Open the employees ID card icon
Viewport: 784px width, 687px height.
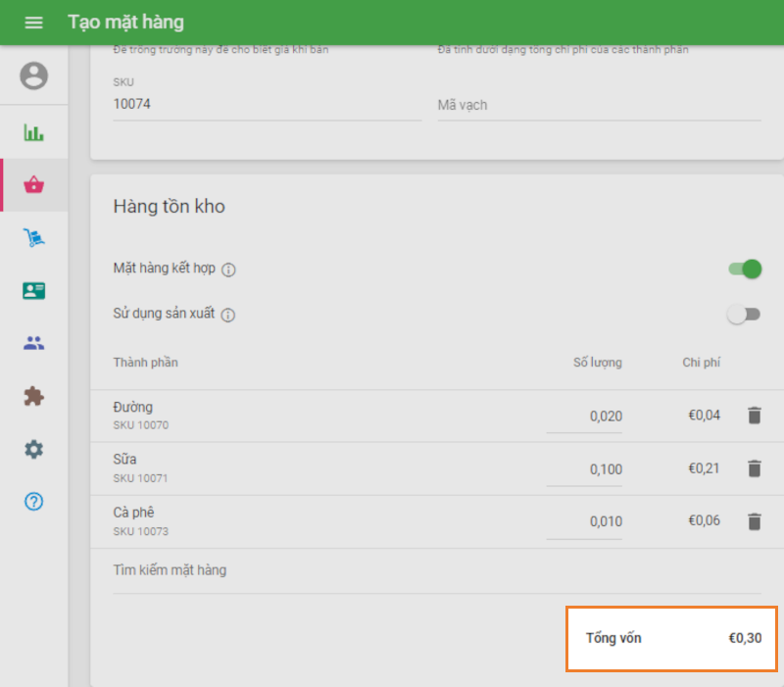coord(33,291)
